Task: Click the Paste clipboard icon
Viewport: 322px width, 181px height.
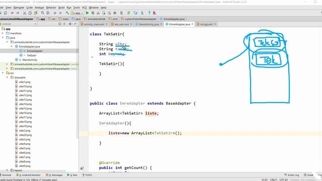Action: [36, 13]
